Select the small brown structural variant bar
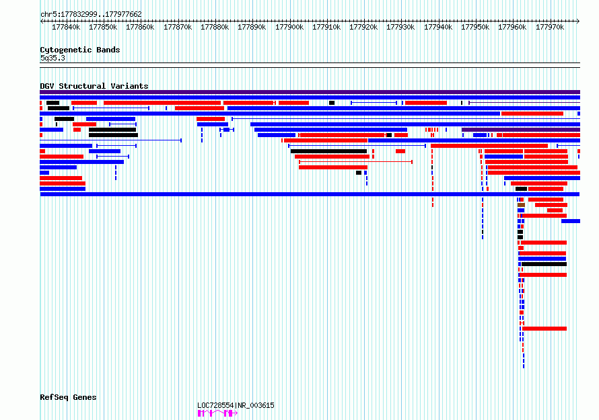 click(521, 205)
